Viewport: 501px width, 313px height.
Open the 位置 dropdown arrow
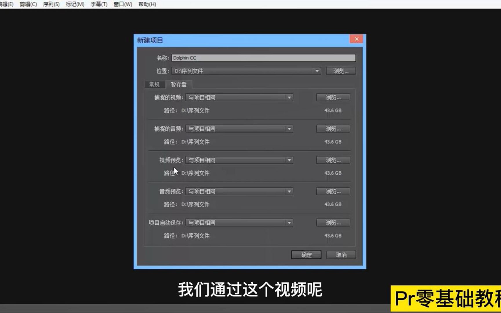coord(317,71)
